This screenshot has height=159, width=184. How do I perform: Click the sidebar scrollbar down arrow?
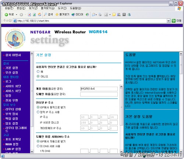coord(32,151)
